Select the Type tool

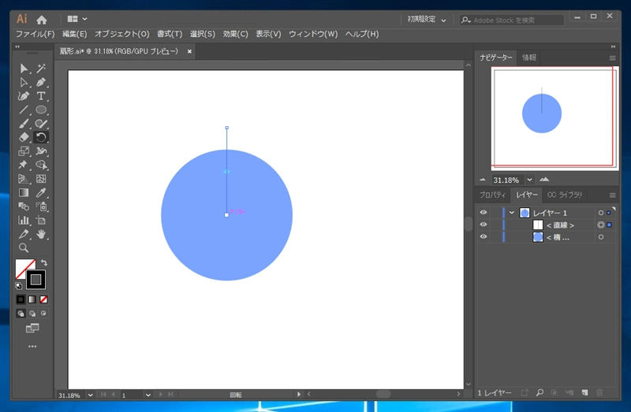41,96
